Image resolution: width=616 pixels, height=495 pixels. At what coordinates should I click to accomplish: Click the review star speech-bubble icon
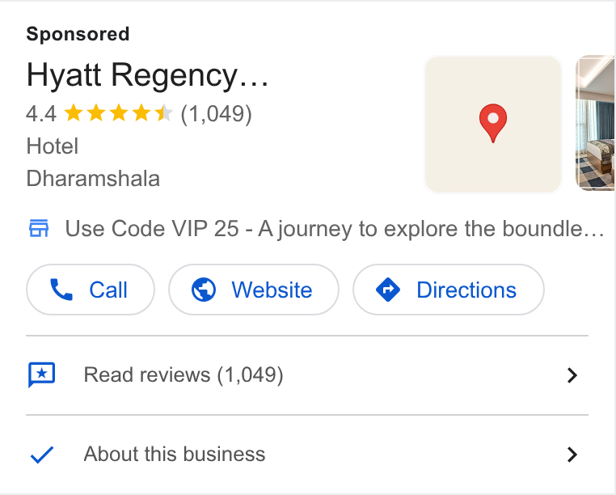[42, 374]
